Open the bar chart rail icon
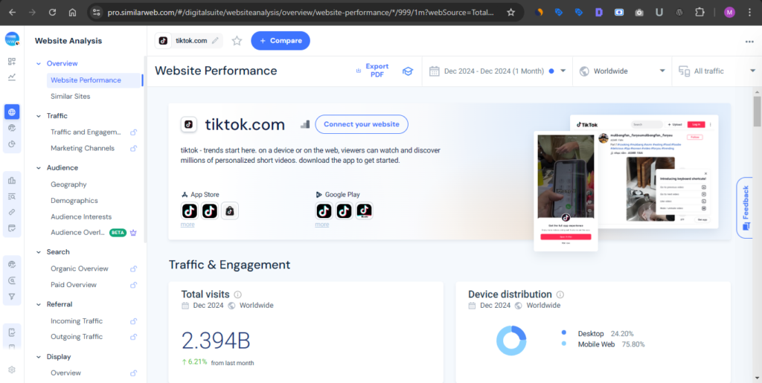The height and width of the screenshot is (383, 762). [12, 181]
